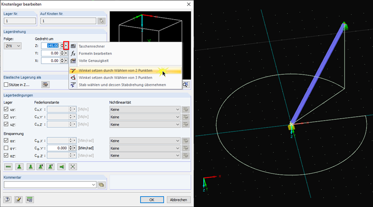This screenshot has height=207, width=373.
Task: Open the uY' Nichtlinearität dropdown
Action: coord(145,117)
